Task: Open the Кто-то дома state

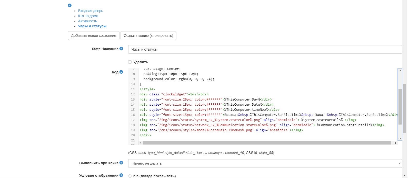Action: tap(88, 16)
